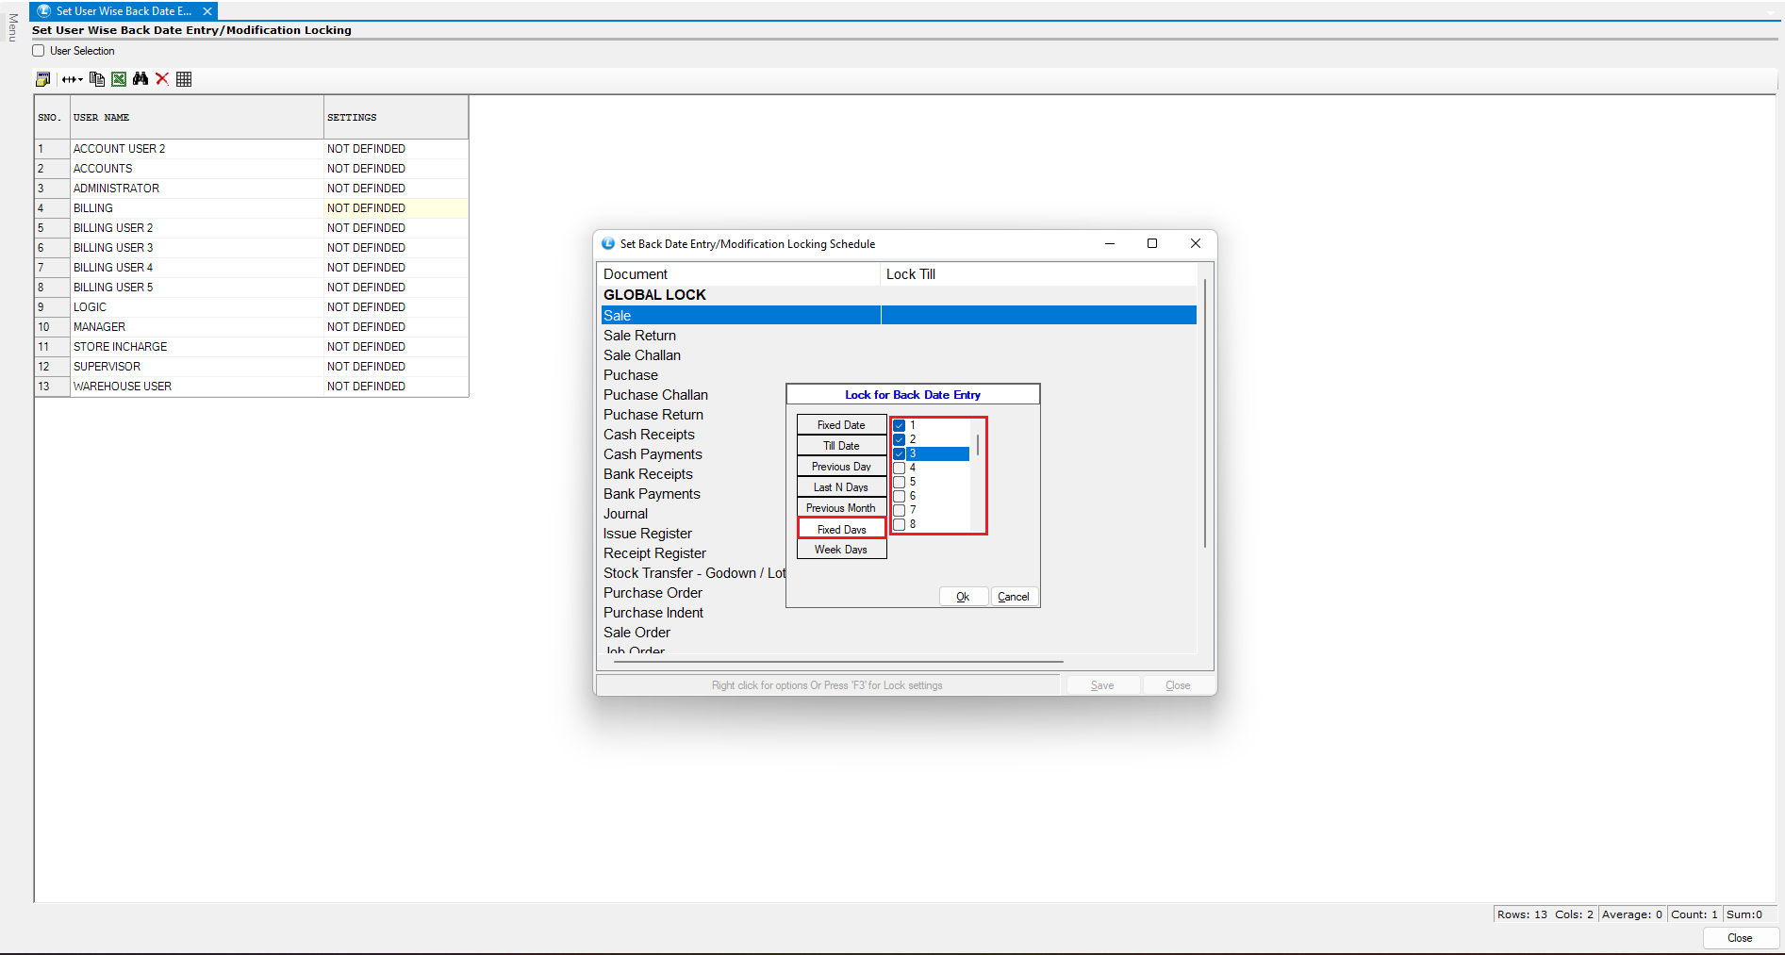Select the ADMINISTRATOR user row
Image resolution: width=1785 pixels, height=955 pixels.
pyautogui.click(x=116, y=189)
